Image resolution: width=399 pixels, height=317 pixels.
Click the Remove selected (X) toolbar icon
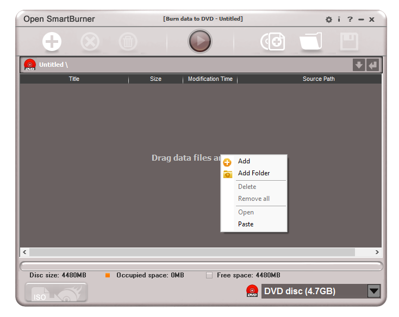[90, 41]
